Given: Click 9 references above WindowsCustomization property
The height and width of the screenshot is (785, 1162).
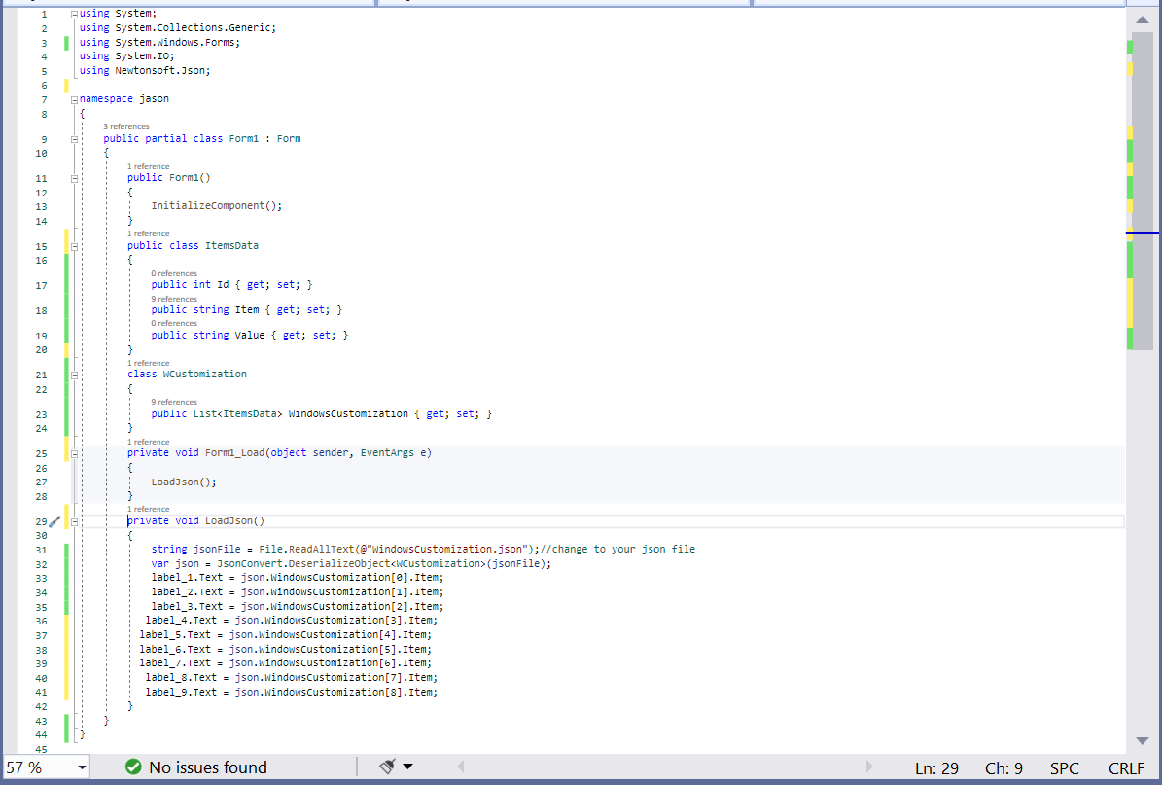Looking at the screenshot, I should 173,401.
